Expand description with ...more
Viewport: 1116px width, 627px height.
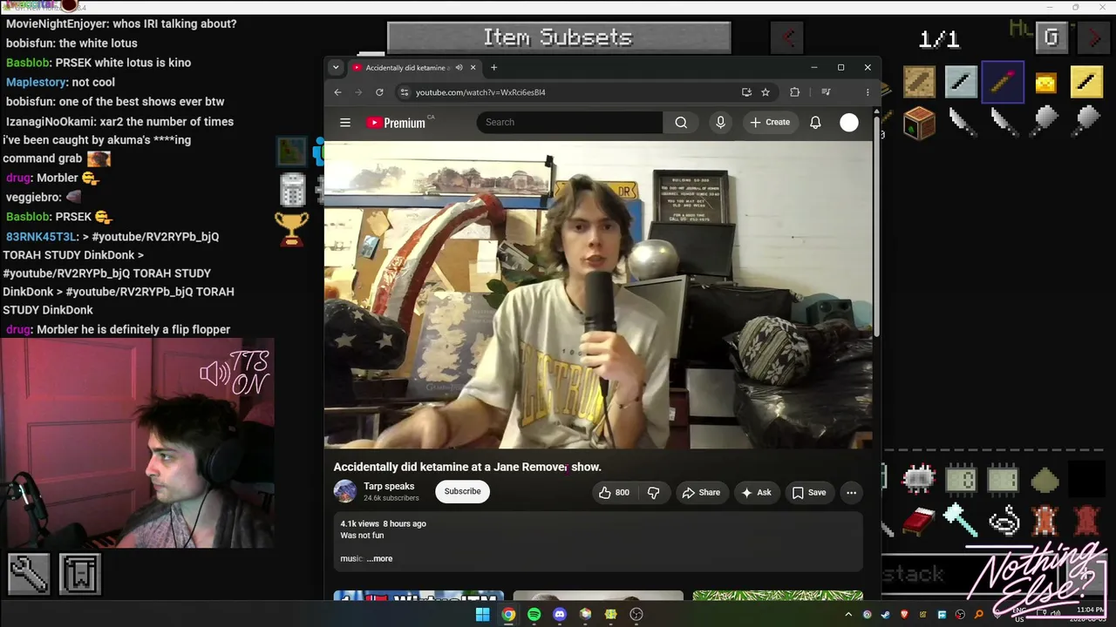click(x=379, y=558)
